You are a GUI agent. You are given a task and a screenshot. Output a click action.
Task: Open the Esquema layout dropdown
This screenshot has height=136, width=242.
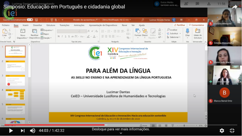[47, 30]
